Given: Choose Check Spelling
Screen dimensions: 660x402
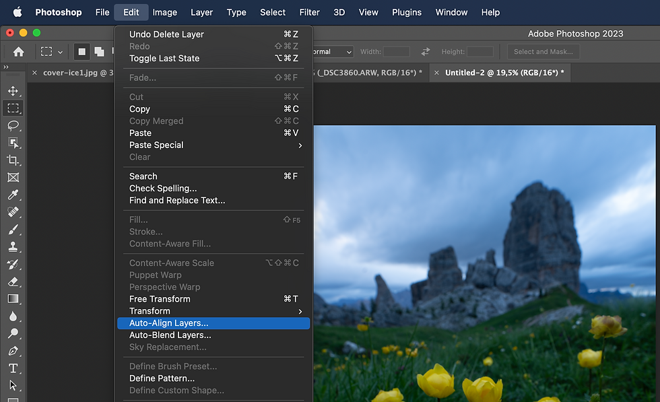Looking at the screenshot, I should (x=213, y=189).
